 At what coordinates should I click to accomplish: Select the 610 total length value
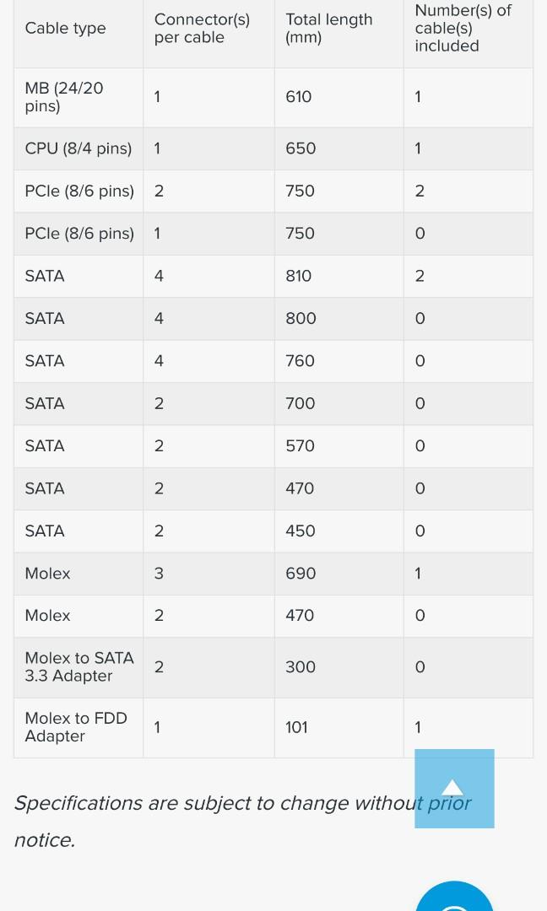(x=298, y=97)
